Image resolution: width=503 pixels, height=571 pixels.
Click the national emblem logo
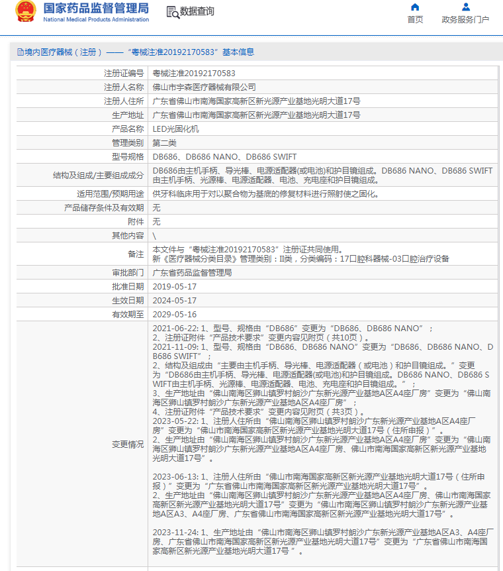point(25,11)
